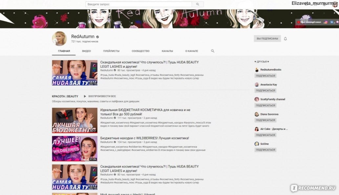Click the ВЫ ПОДПИСАНЫ button
339x195 pixels.
click(267, 39)
